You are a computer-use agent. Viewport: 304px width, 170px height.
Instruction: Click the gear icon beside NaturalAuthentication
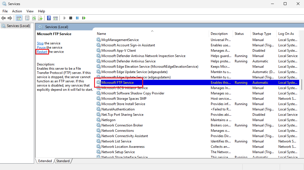pyautogui.click(x=99, y=109)
